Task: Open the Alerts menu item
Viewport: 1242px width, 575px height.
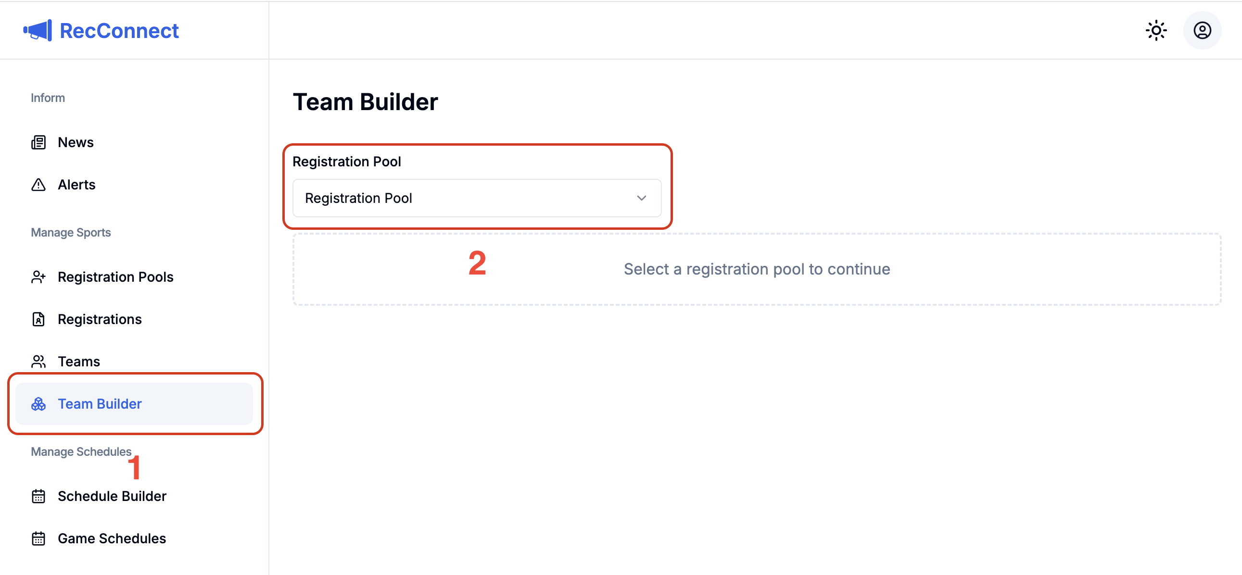Action: (76, 185)
